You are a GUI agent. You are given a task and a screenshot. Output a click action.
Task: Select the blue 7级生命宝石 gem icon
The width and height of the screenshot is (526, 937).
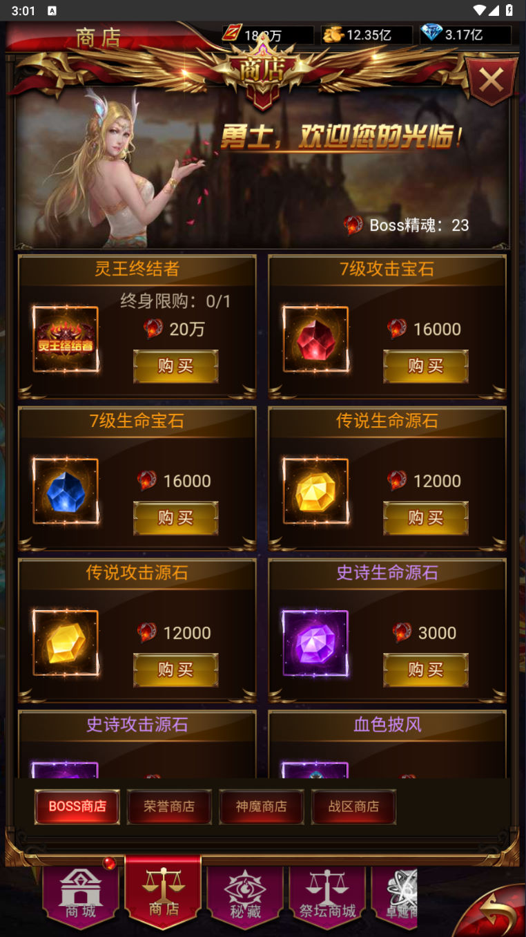tap(66, 491)
